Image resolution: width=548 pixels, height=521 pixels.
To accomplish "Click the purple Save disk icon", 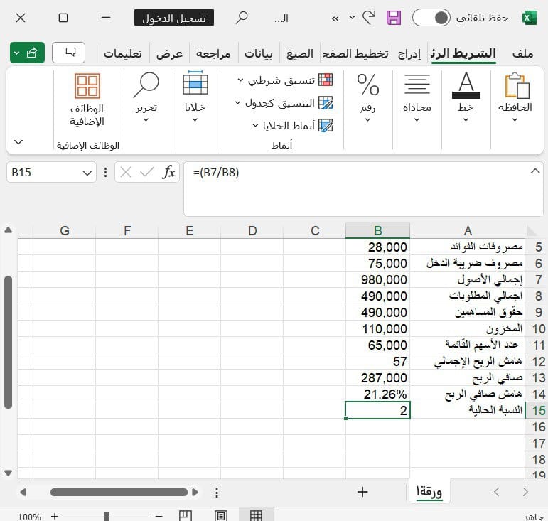I will [x=394, y=18].
